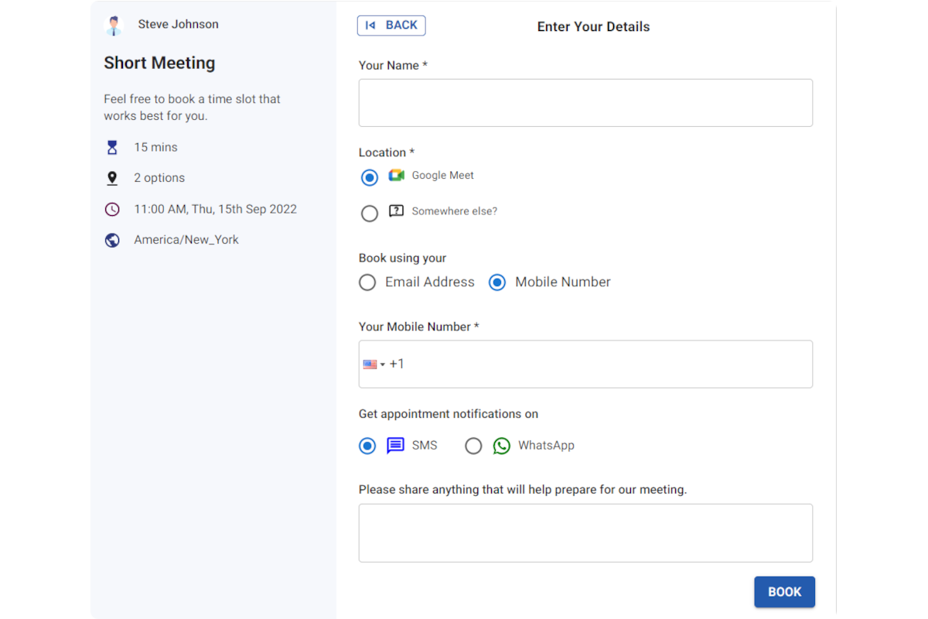Click the 'Please share anything' prompt text
Screen dimensions: 928x619
523,490
